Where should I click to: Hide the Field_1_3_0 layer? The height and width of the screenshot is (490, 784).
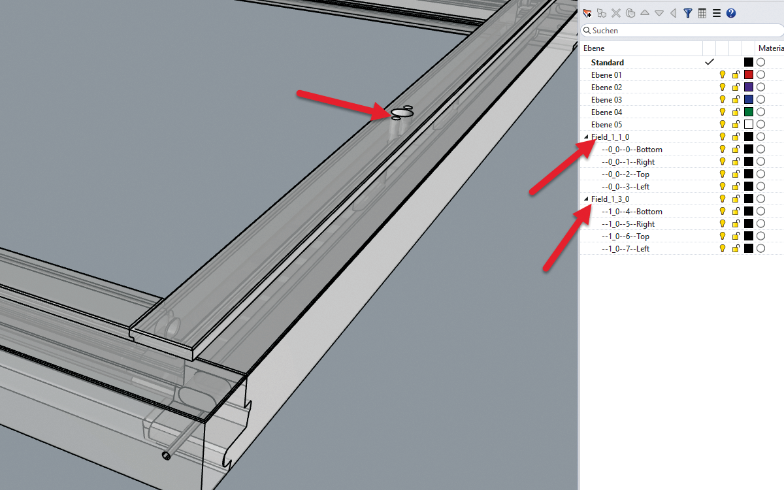click(723, 199)
